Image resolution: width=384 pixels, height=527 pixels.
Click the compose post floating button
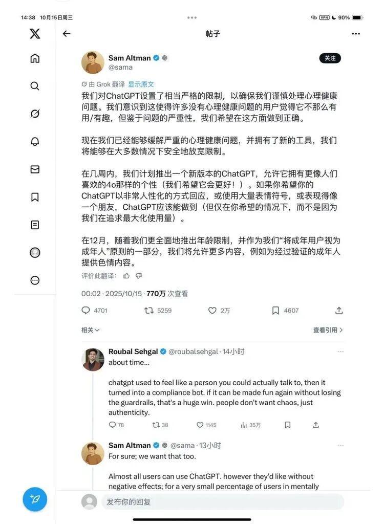pyautogui.click(x=35, y=499)
